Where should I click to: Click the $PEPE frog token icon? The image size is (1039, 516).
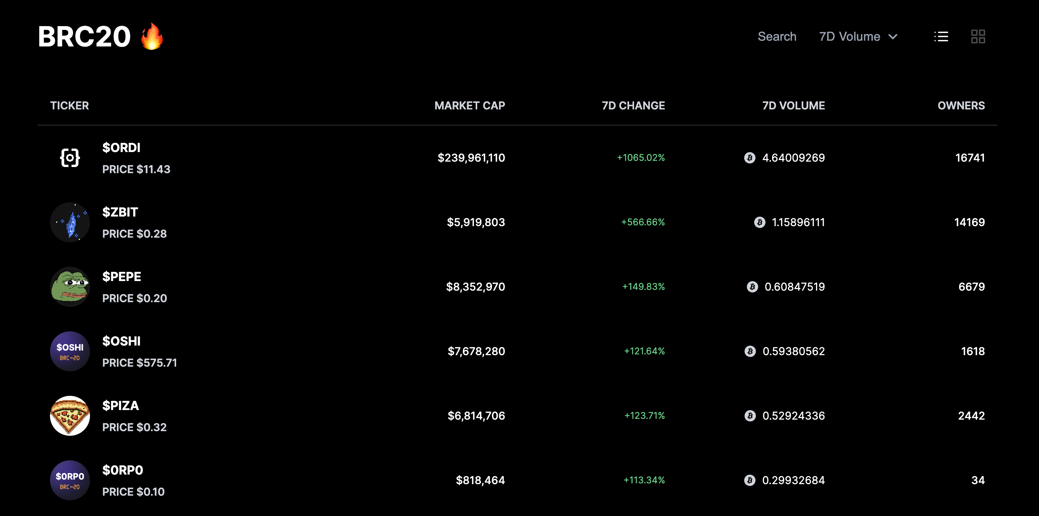click(x=70, y=286)
